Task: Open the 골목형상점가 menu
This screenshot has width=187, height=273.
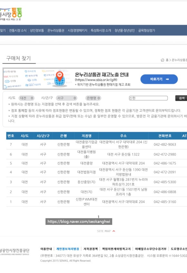Action: pyautogui.click(x=147, y=30)
